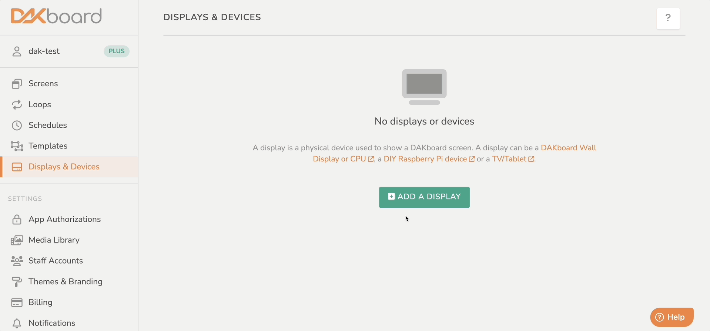Click the plus icon in ADD A DISPLAY
This screenshot has width=710, height=331.
point(391,197)
